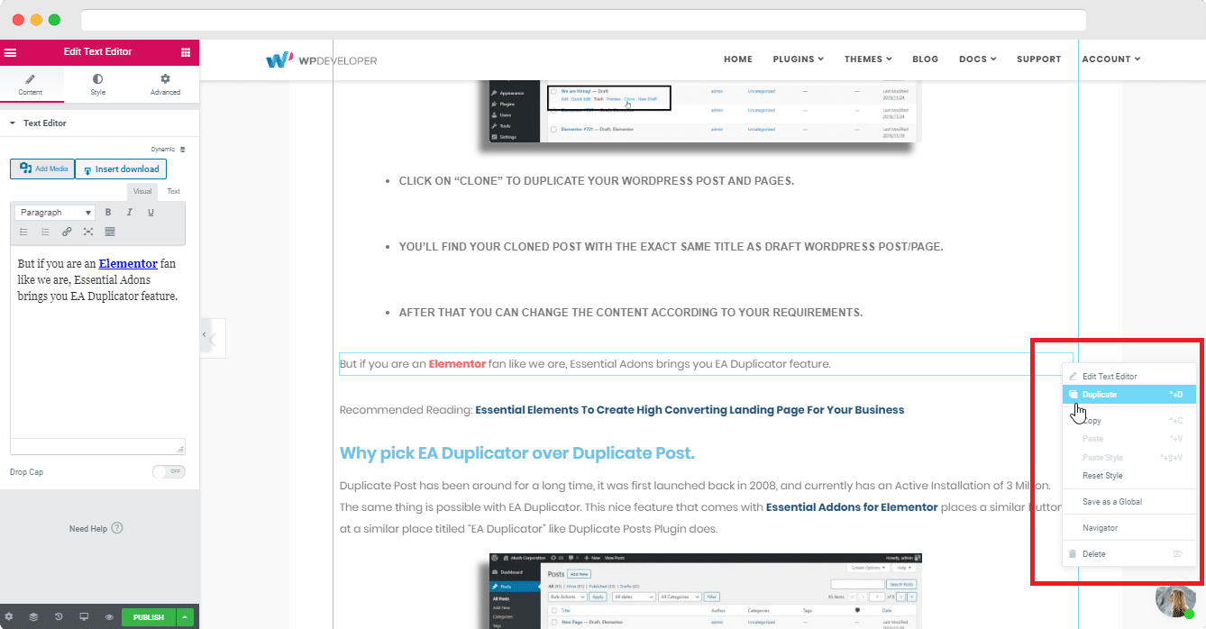Select Save as a Global
Screen dimensions: 1206x629
coord(1129,502)
